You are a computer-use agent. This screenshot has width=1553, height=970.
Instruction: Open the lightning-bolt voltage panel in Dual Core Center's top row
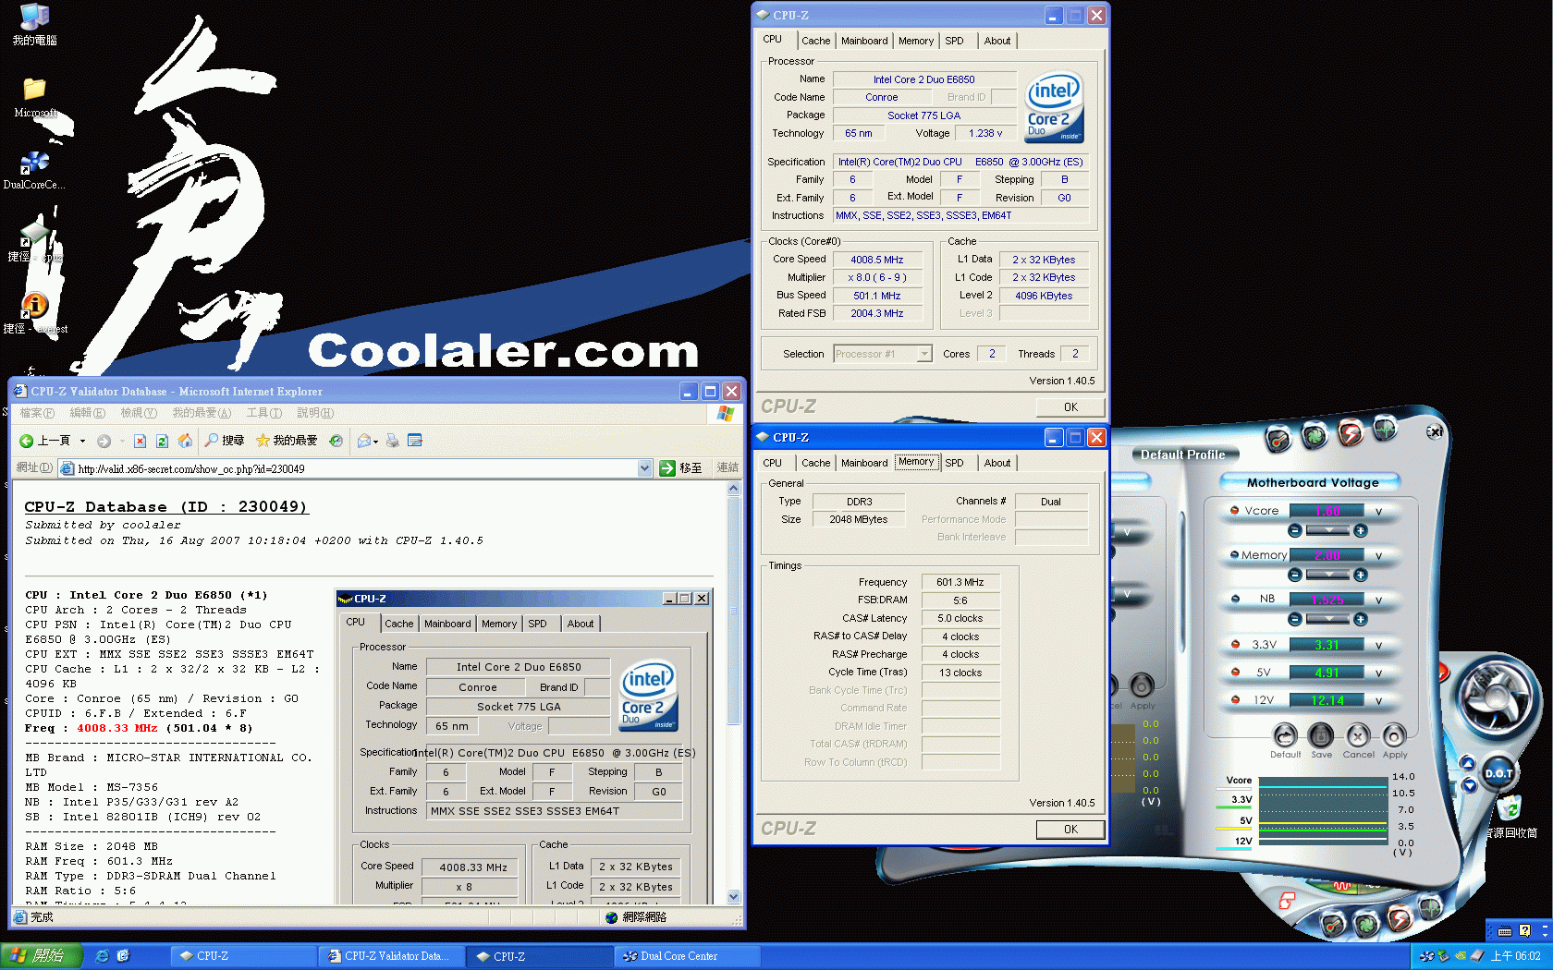pyautogui.click(x=1351, y=431)
